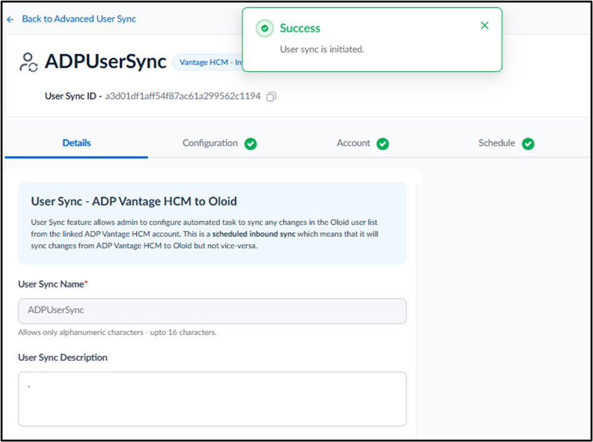Click the User Sync ID value text
The image size is (593, 442).
click(x=183, y=96)
